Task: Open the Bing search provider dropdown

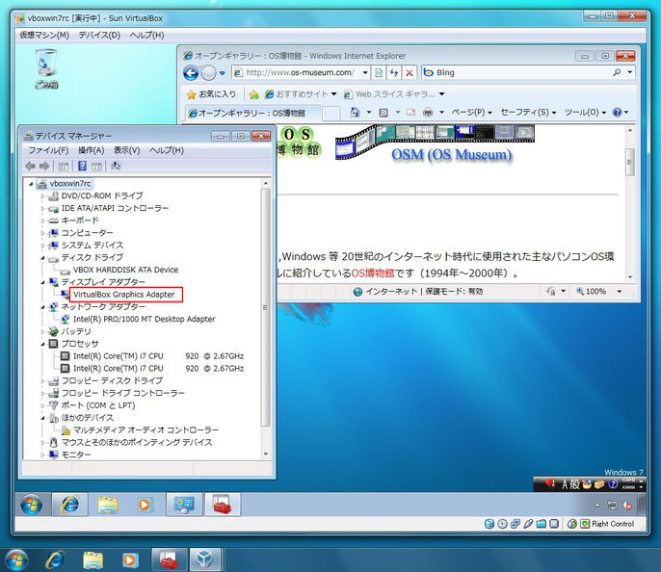Action: [630, 72]
